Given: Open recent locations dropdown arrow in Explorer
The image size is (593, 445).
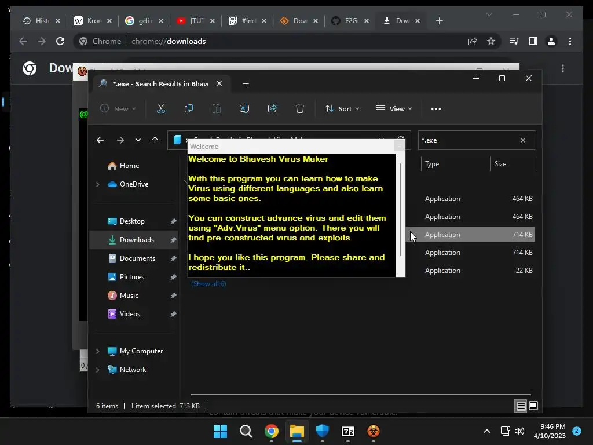Looking at the screenshot, I should [138, 140].
